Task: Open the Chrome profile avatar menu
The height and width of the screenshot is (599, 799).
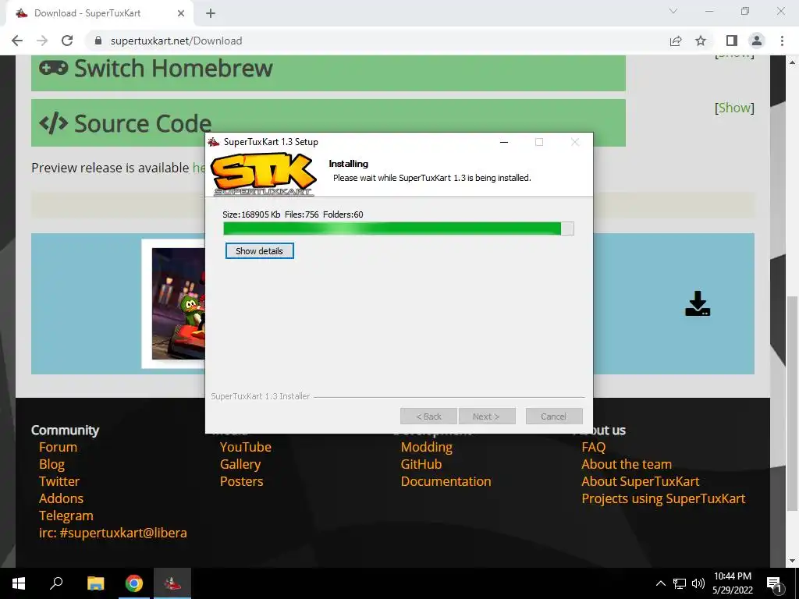Action: click(x=757, y=41)
